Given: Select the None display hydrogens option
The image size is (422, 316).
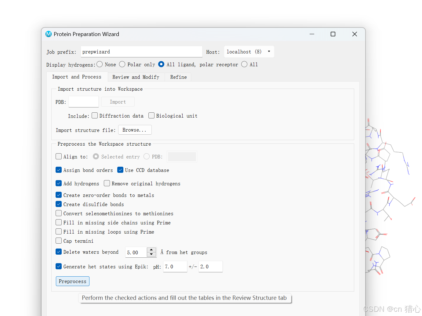Looking at the screenshot, I should pos(100,64).
